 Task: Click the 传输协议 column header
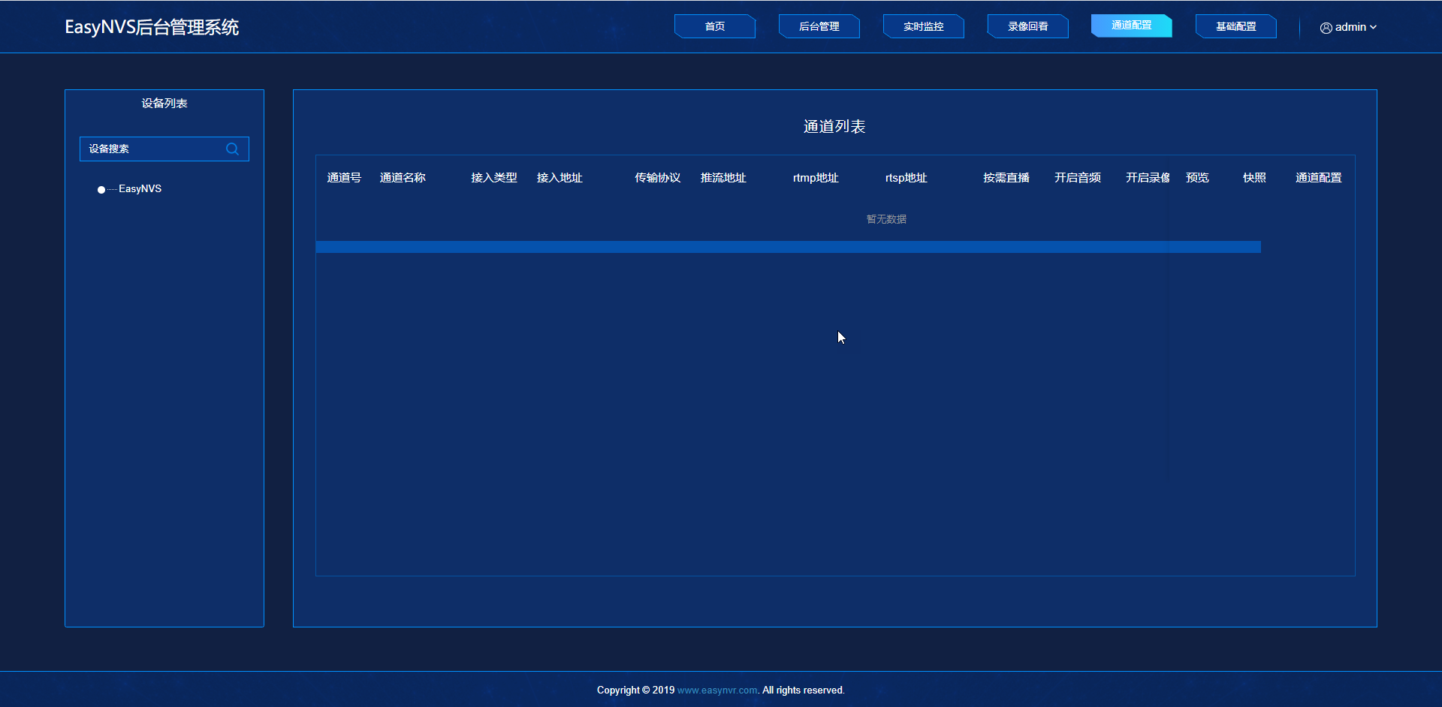[x=658, y=178]
